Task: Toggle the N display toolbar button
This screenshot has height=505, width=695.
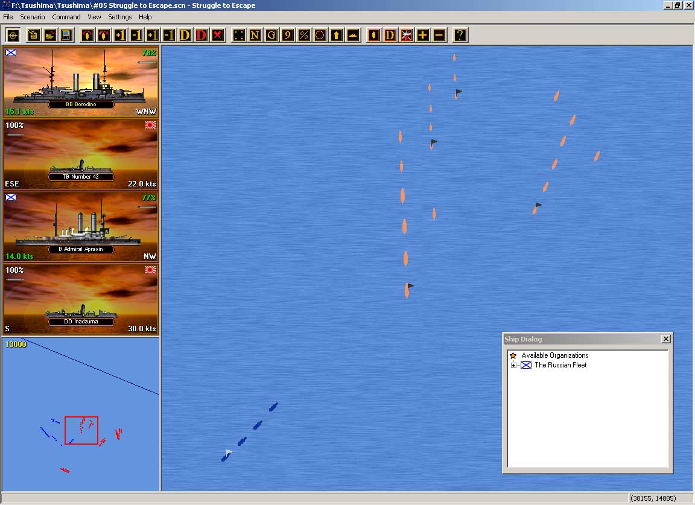Action: tap(255, 35)
